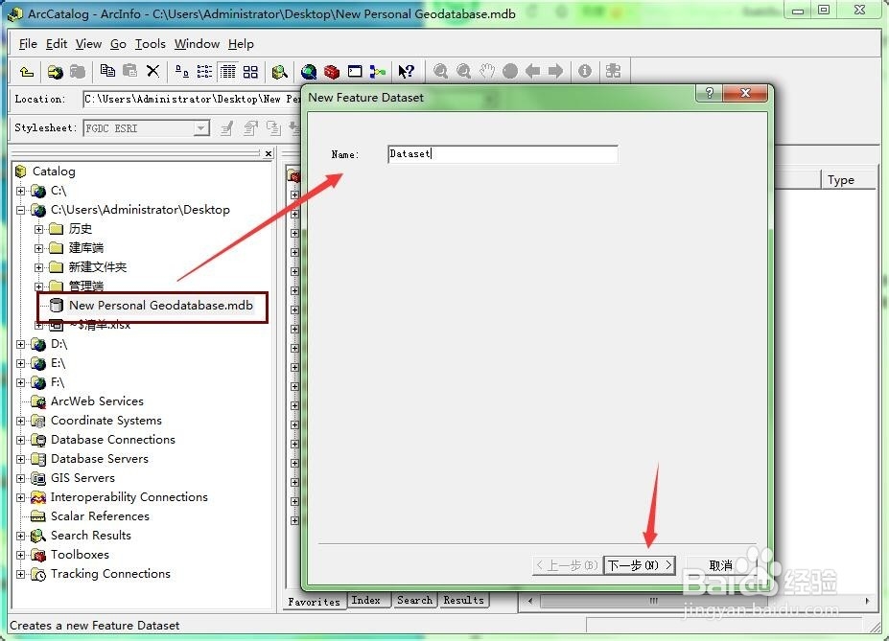This screenshot has width=889, height=641.
Task: Click the Back arrow extent icon
Action: [x=533, y=71]
